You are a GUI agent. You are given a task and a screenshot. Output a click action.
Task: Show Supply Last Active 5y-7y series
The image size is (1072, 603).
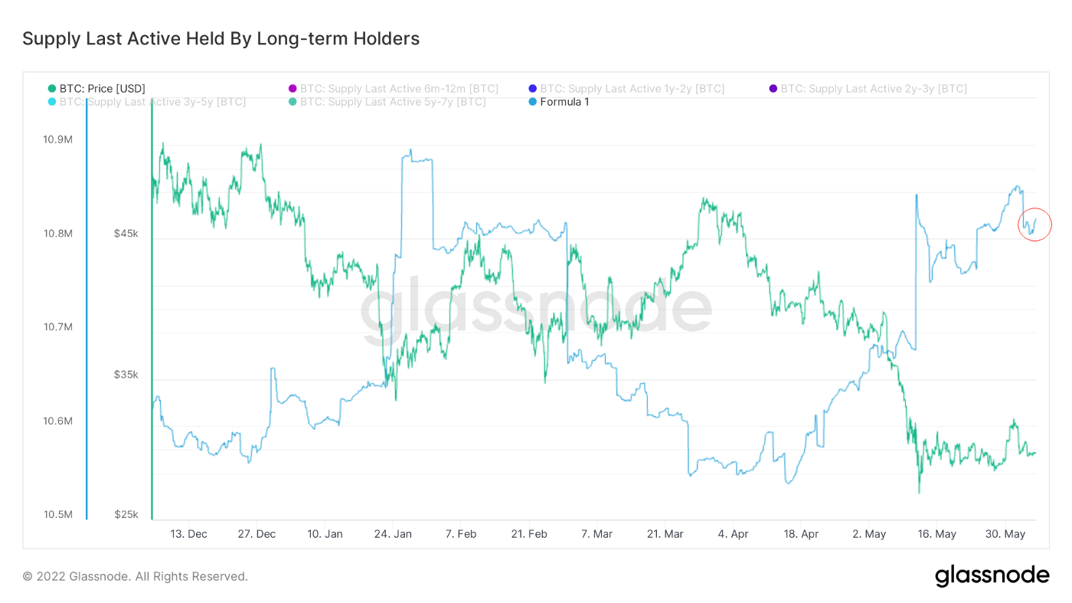point(393,102)
